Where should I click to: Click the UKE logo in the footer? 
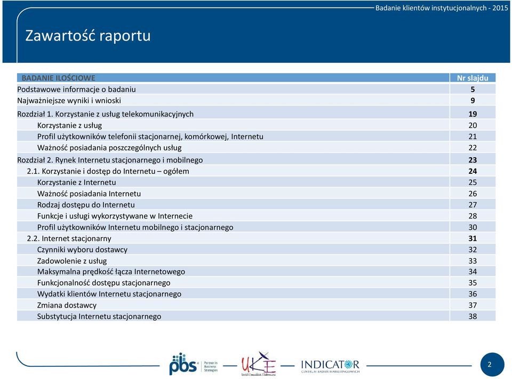[x=259, y=364]
